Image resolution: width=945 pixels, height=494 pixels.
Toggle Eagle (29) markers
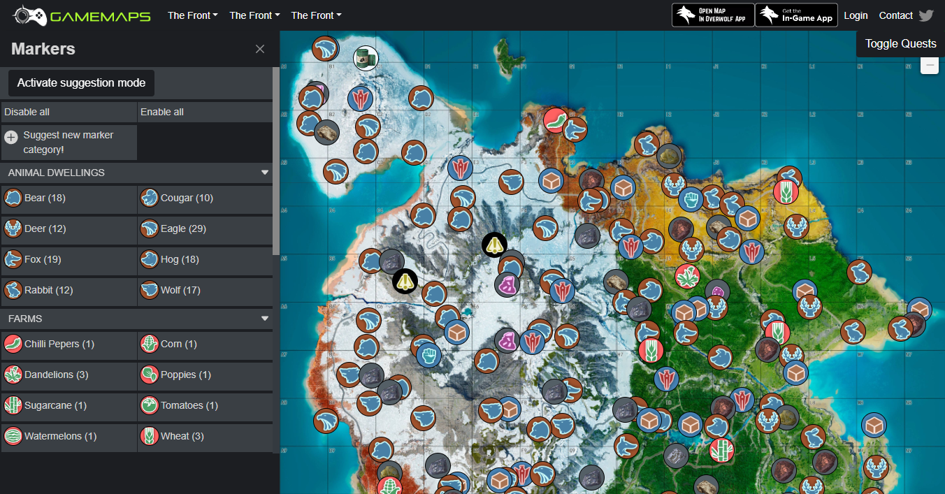(205, 228)
